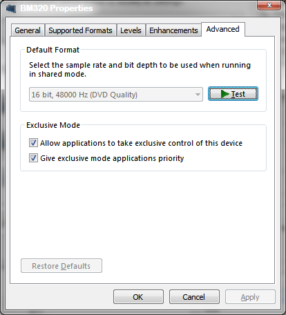This screenshot has width=286, height=315.
Task: Close the BM320 Properties dialog with X
Action: click(x=269, y=5)
